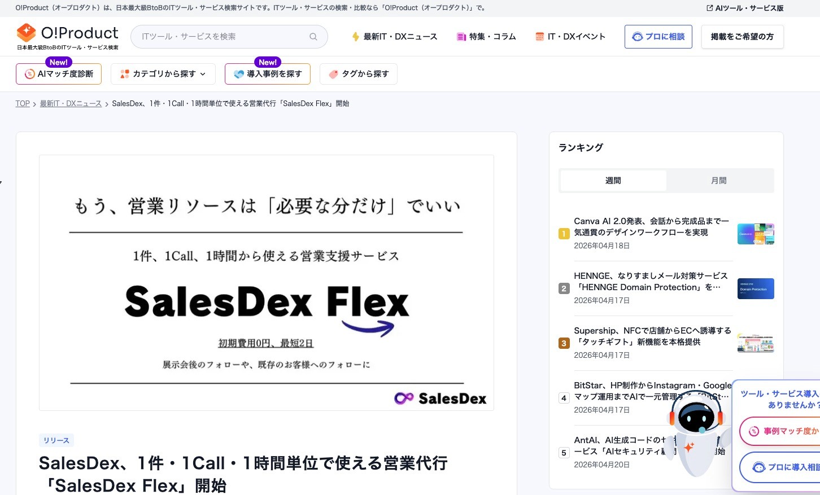
Task: Open 特集・コラム menu item
Action: pos(486,37)
